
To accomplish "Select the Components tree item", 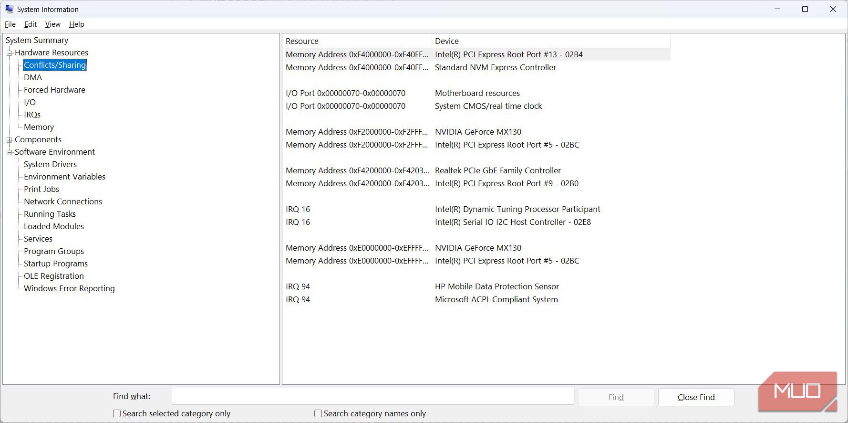I will point(38,139).
